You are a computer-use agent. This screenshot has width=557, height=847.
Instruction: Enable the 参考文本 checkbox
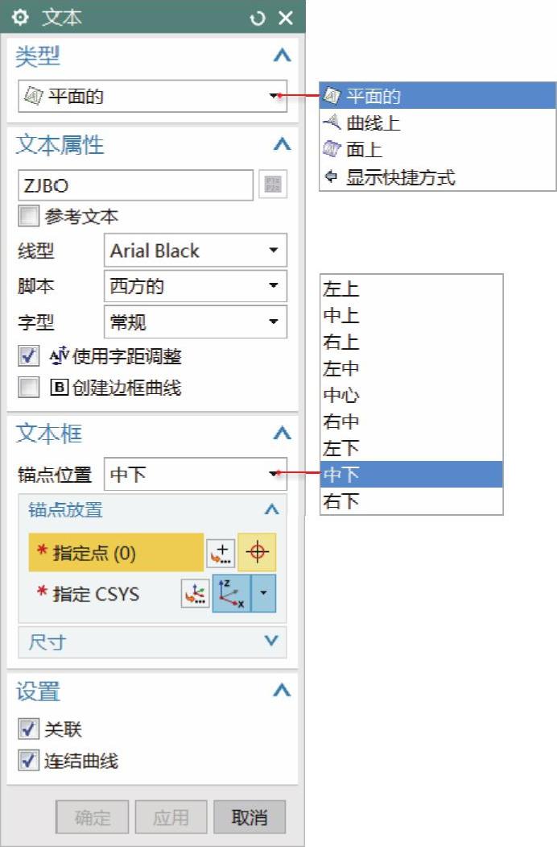point(29,217)
